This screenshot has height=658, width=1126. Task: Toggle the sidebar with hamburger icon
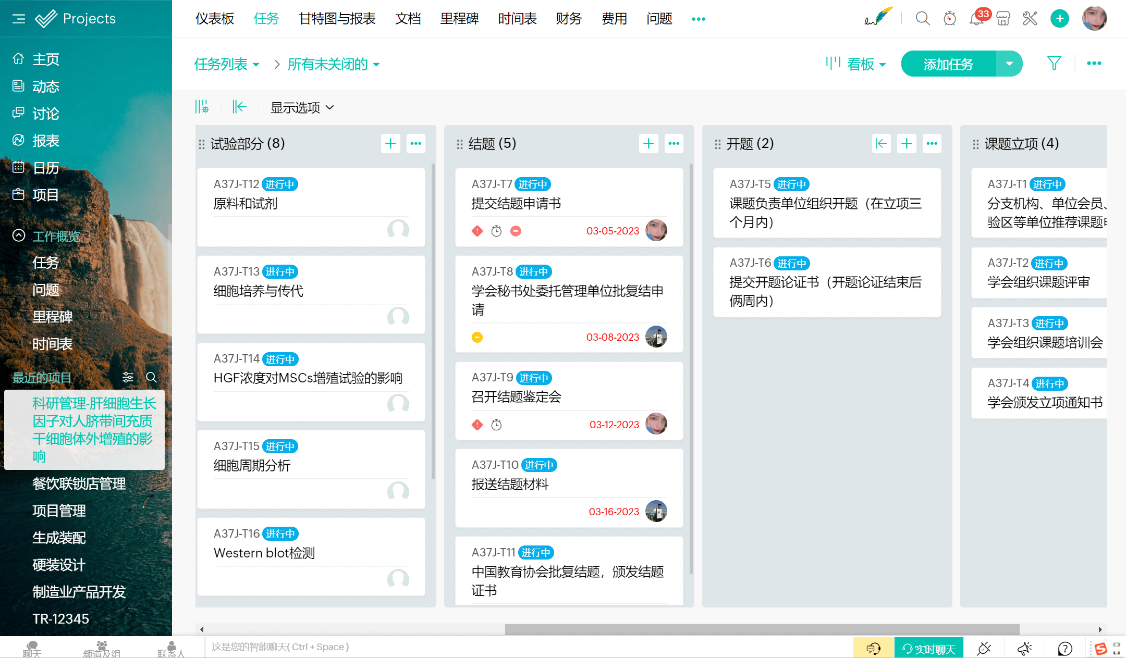click(17, 18)
